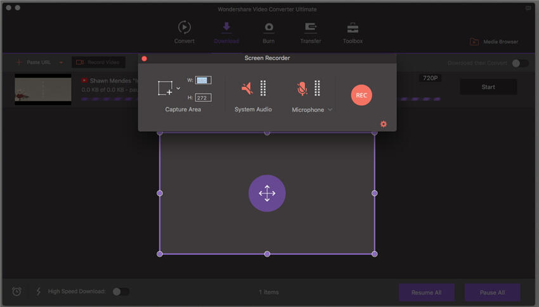This screenshot has height=307, width=539.
Task: Click the Record Video button
Action: (x=98, y=62)
